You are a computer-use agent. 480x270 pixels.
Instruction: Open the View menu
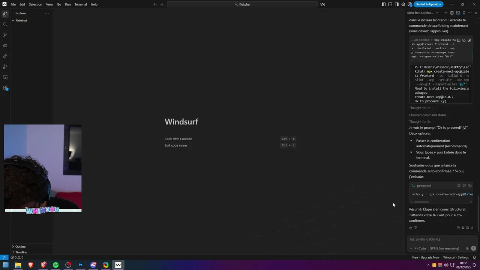(49, 4)
